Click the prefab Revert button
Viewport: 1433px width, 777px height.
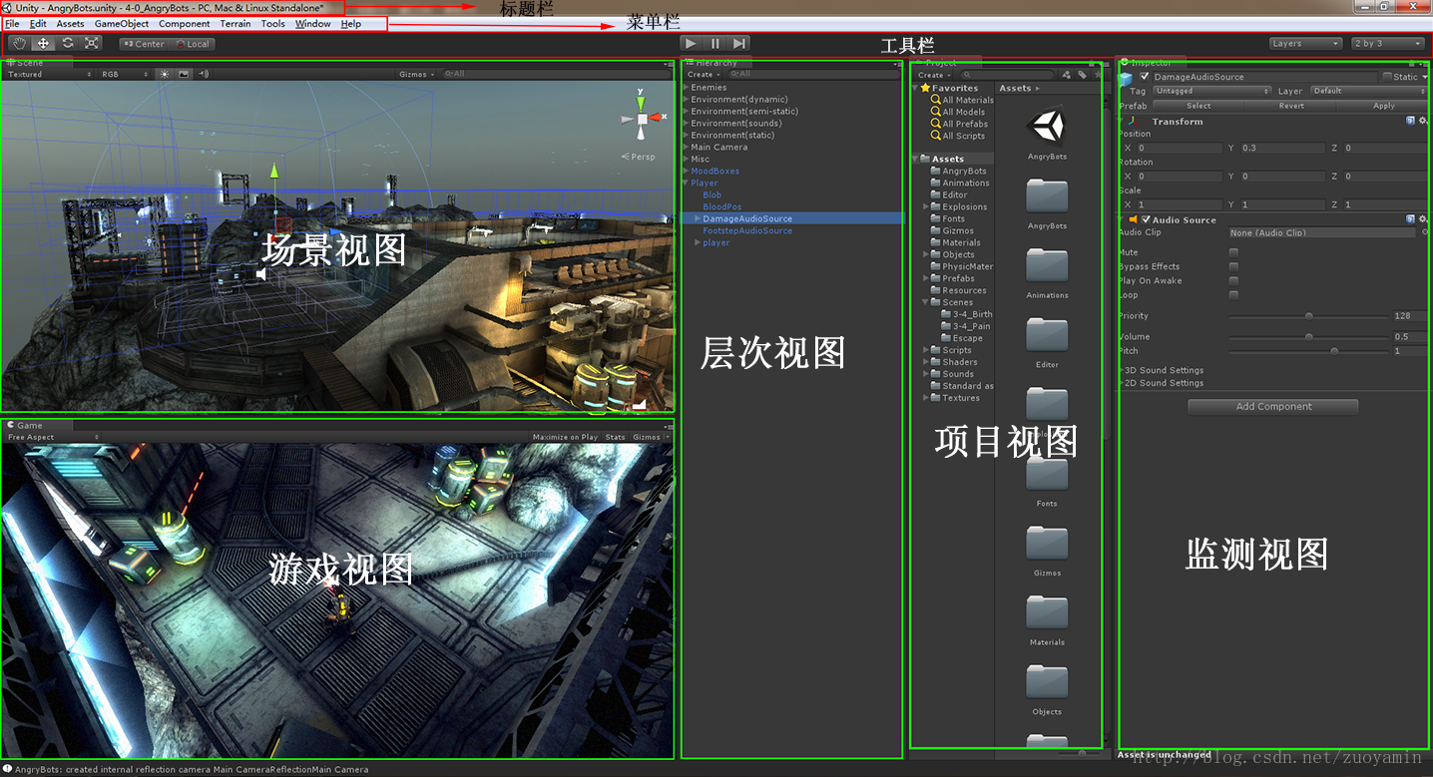1291,106
